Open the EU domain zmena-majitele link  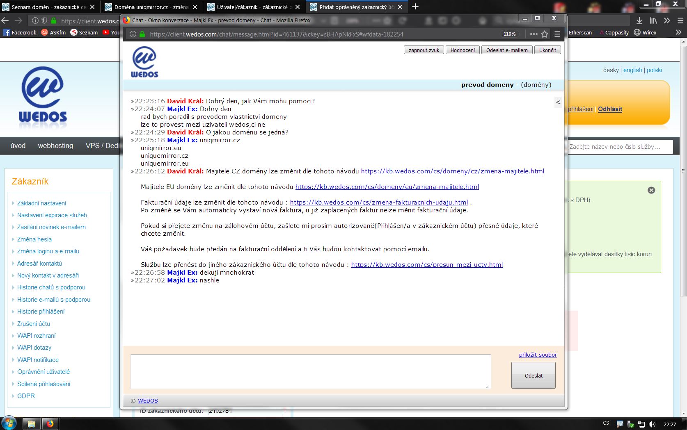(x=387, y=187)
